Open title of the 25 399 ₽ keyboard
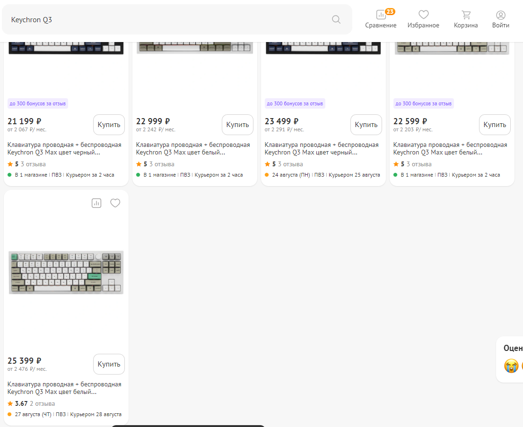Screen dimensions: 523x427 tap(64, 388)
